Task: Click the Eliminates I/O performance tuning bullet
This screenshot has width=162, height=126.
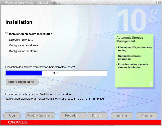Action: pyautogui.click(x=135, y=49)
